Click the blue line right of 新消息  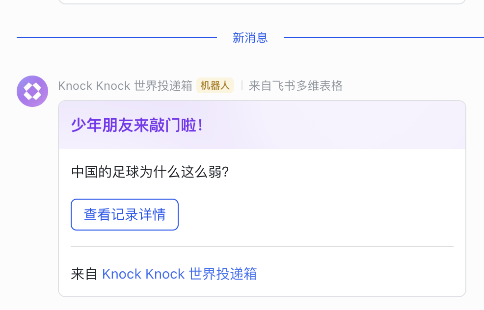tap(384, 37)
